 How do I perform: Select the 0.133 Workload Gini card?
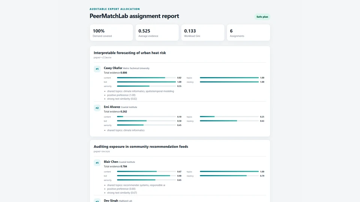[x=203, y=33]
